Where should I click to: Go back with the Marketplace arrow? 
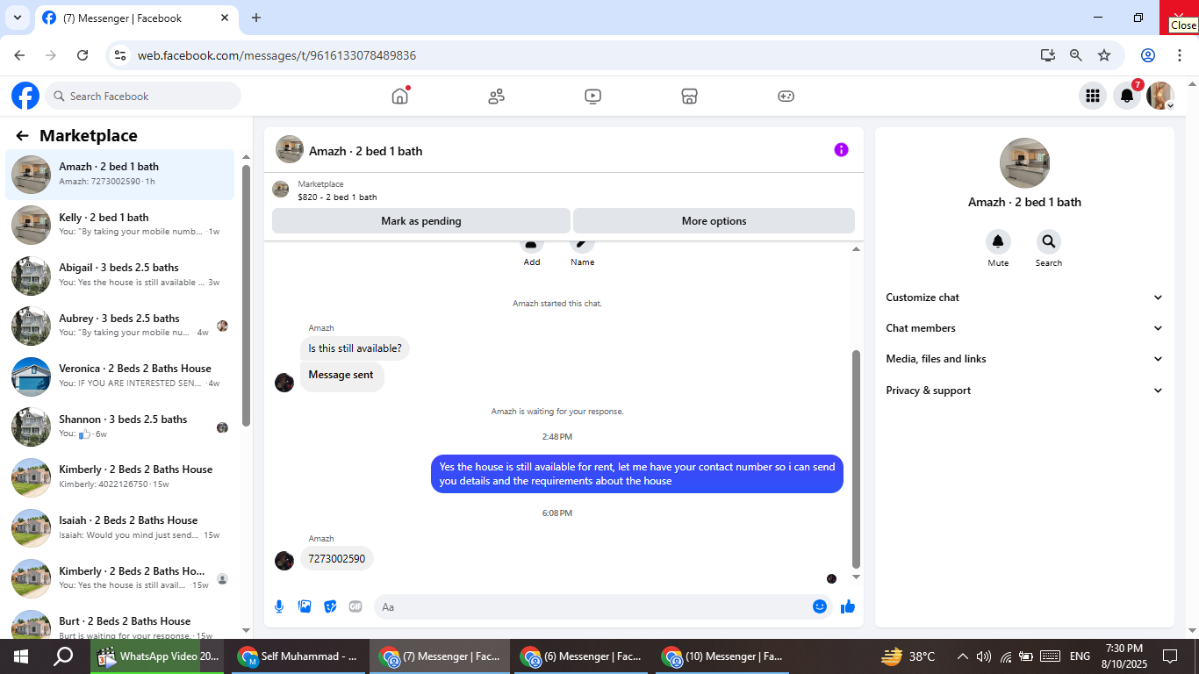click(x=23, y=136)
